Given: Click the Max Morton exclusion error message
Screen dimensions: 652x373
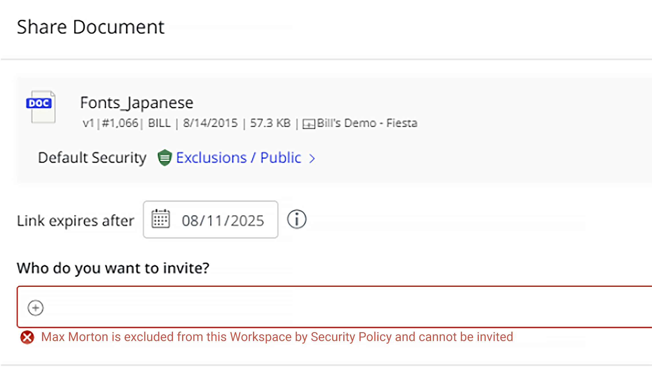Looking at the screenshot, I should (x=277, y=337).
